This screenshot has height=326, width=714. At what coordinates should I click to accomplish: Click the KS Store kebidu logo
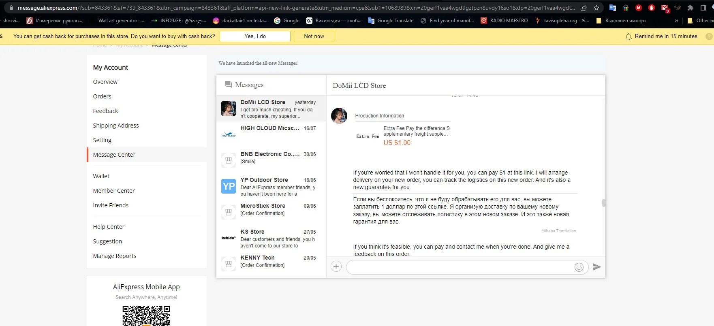coord(229,238)
